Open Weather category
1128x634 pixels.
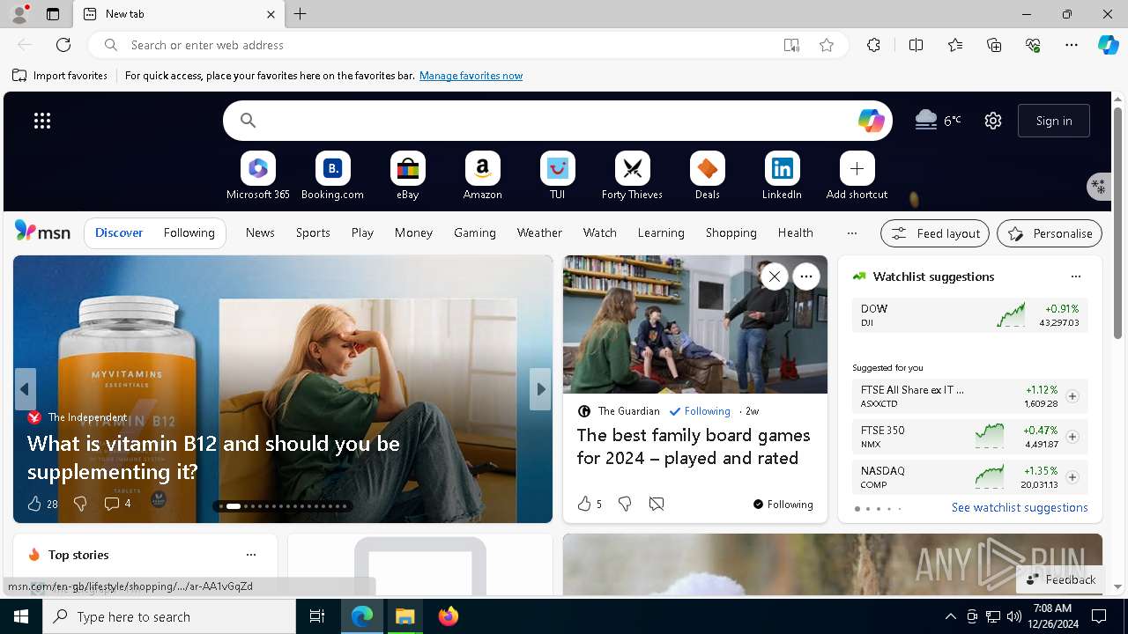point(539,233)
